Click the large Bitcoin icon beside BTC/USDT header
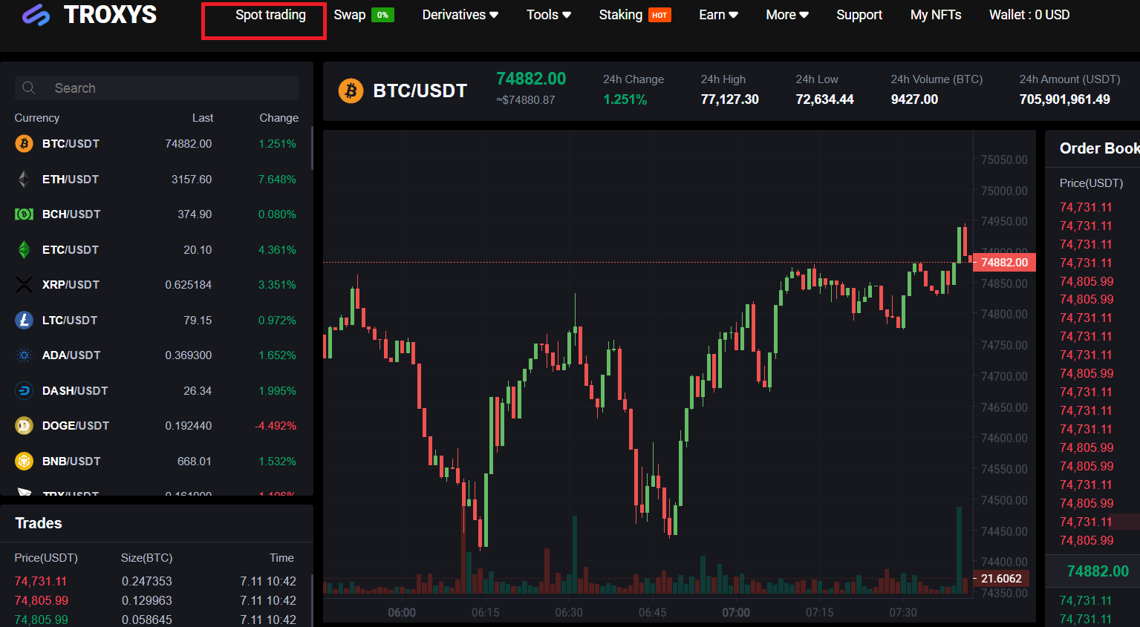The image size is (1140, 627). [351, 91]
